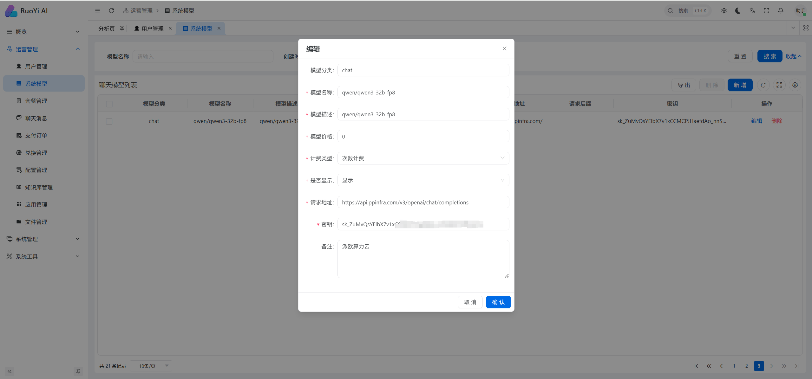The height and width of the screenshot is (379, 812).
Task: Open preferences gear in header
Action: click(x=724, y=10)
